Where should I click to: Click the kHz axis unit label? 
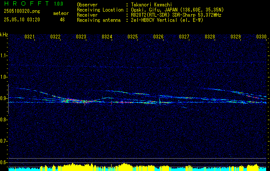[4, 35]
